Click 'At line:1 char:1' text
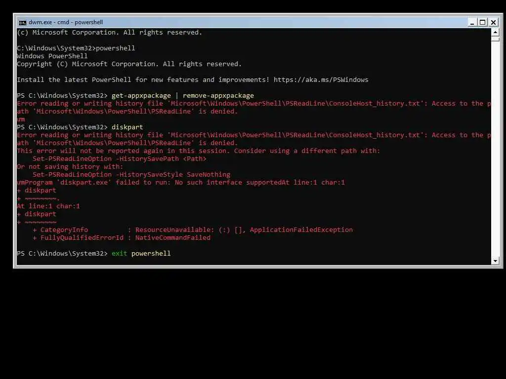 (48, 206)
